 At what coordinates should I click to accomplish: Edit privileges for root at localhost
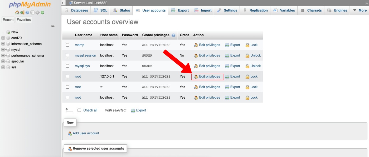(207, 98)
